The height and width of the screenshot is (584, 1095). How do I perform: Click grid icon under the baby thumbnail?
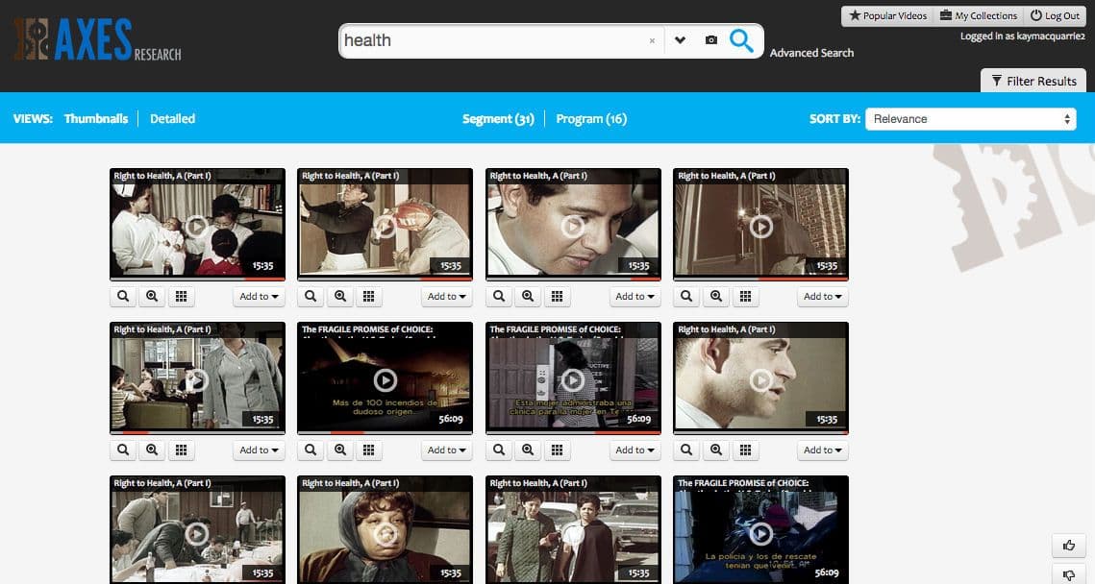coord(181,297)
